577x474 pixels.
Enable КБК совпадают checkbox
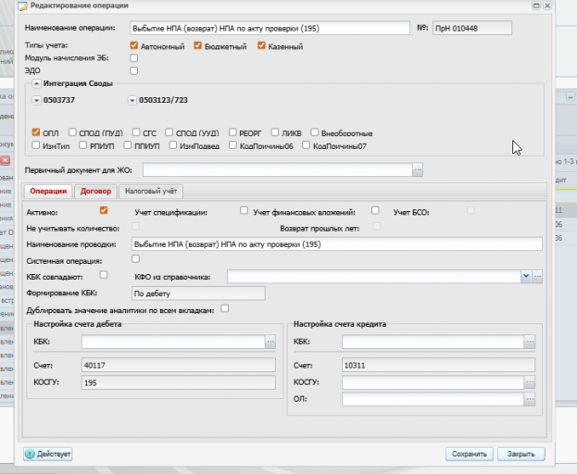[x=104, y=275]
